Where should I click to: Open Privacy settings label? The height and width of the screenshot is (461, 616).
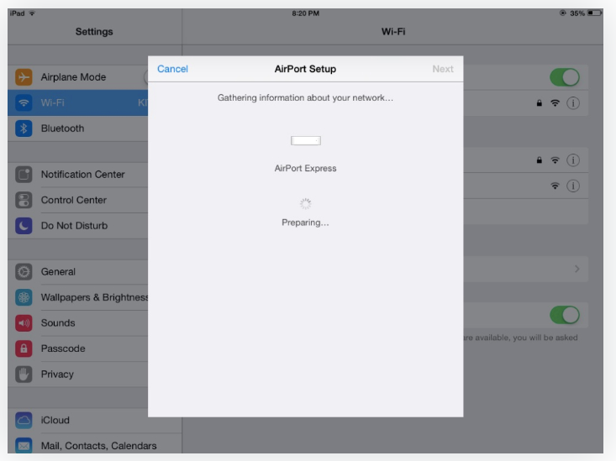coord(57,375)
